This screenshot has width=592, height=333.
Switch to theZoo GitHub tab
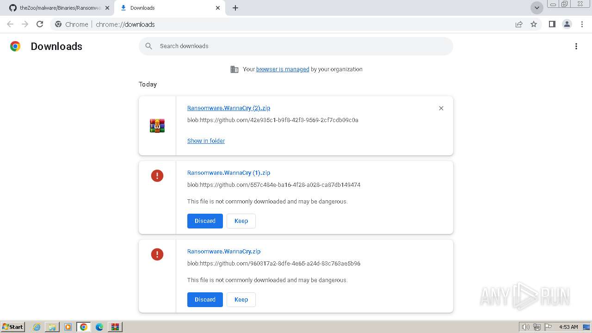[x=55, y=8]
